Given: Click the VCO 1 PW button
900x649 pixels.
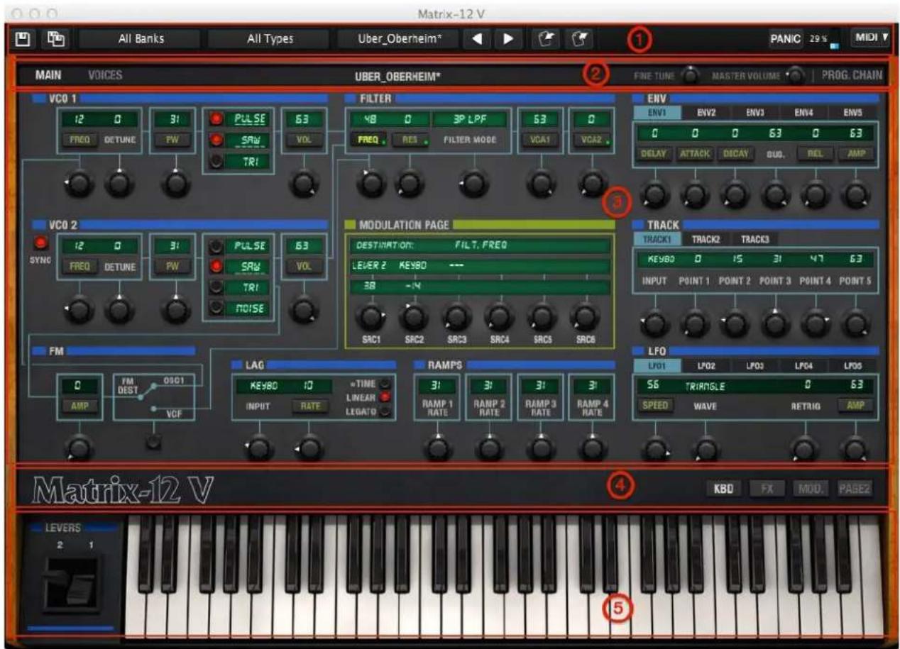Looking at the screenshot, I should pos(173,140).
